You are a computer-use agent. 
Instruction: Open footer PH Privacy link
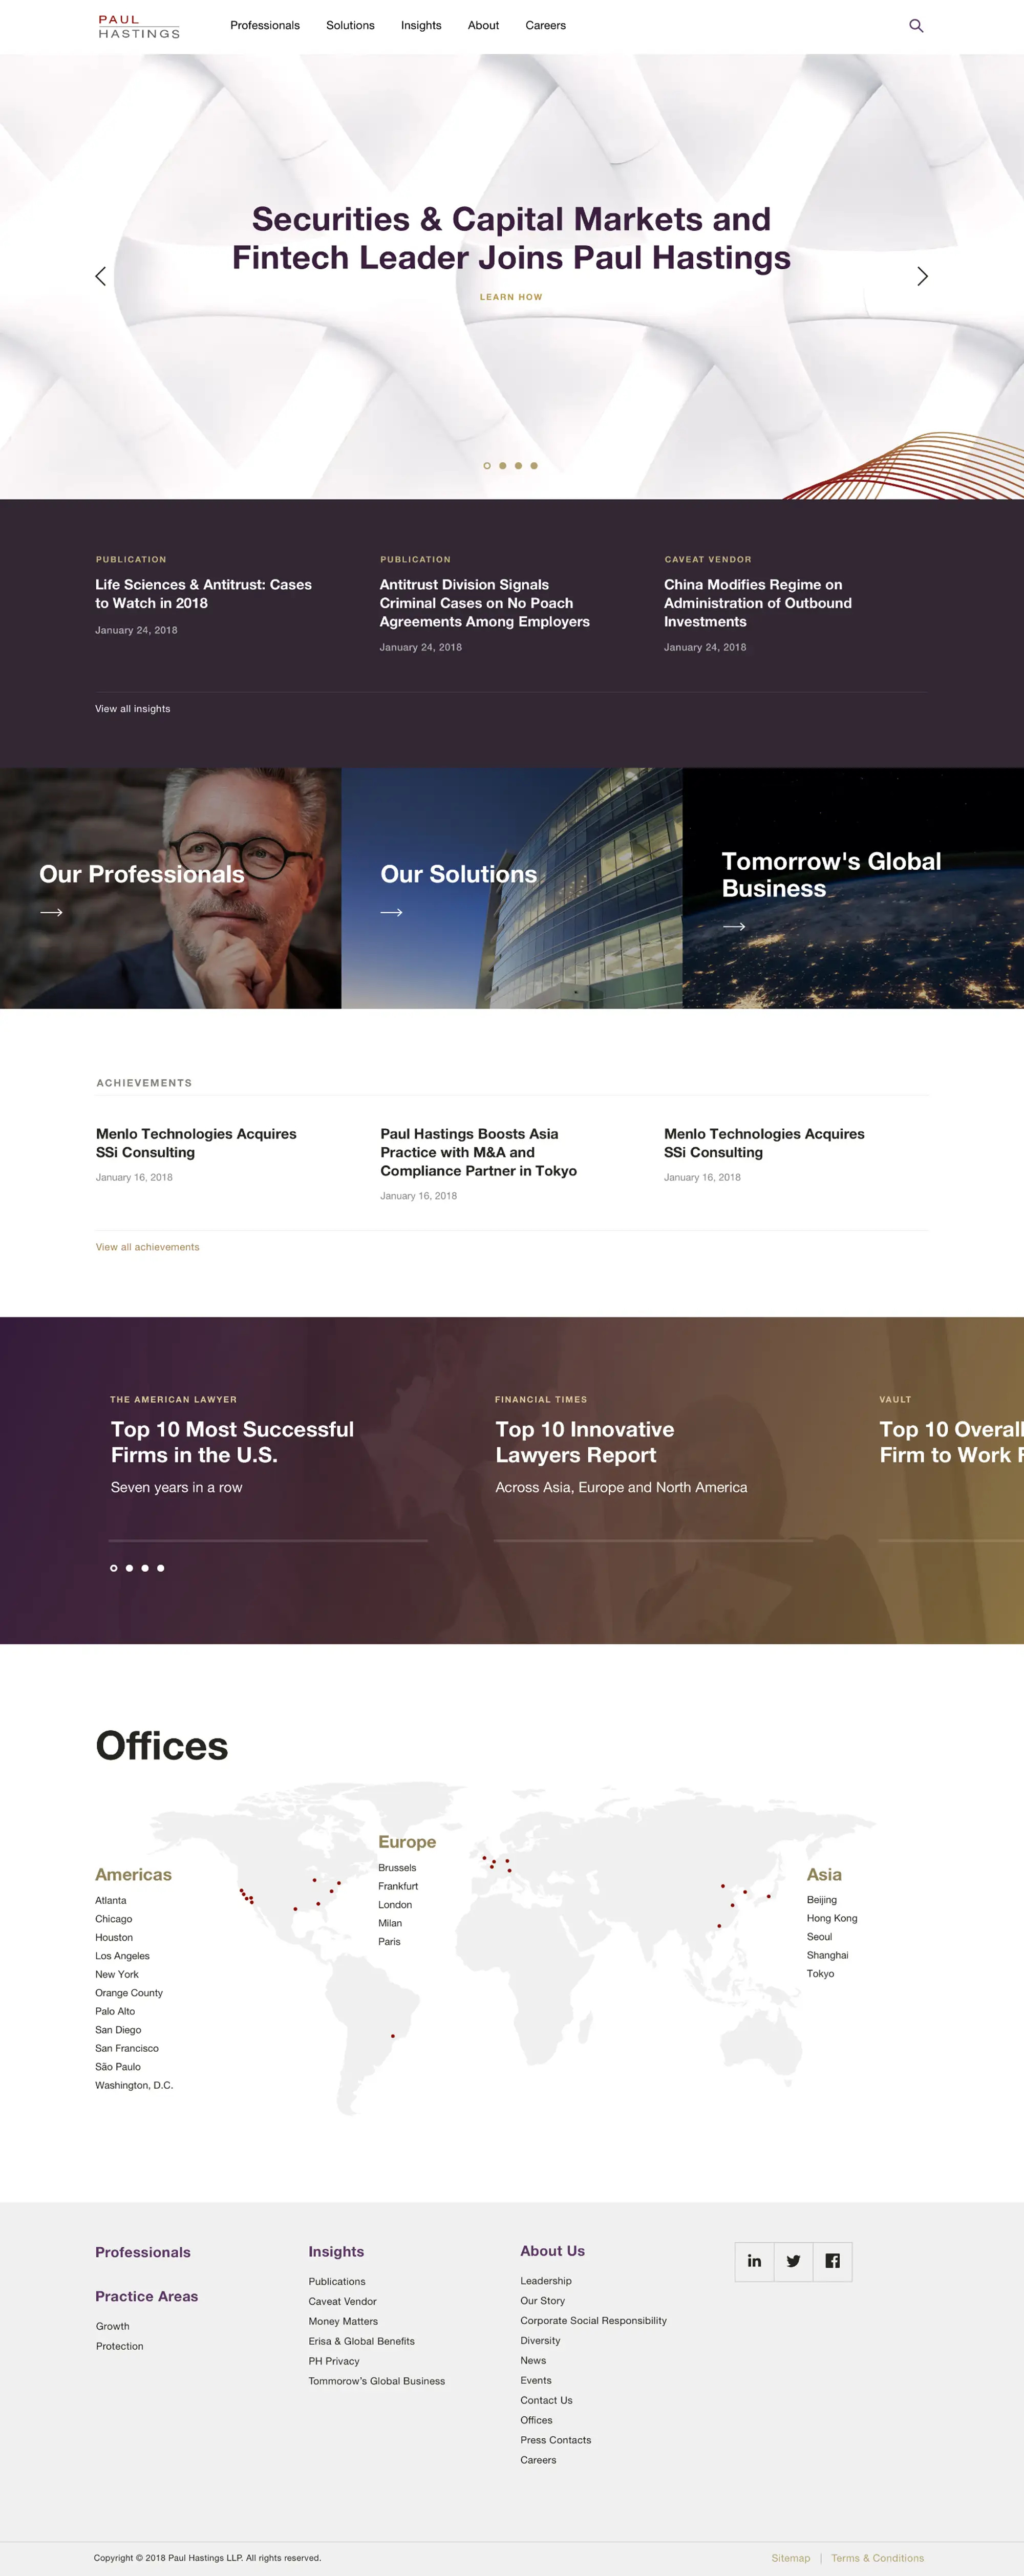[334, 2361]
